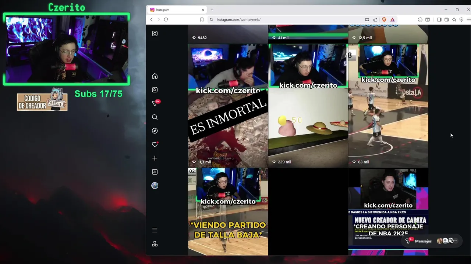The width and height of the screenshot is (471, 264).
Task: Open the black empty reel tile
Action: [308, 212]
